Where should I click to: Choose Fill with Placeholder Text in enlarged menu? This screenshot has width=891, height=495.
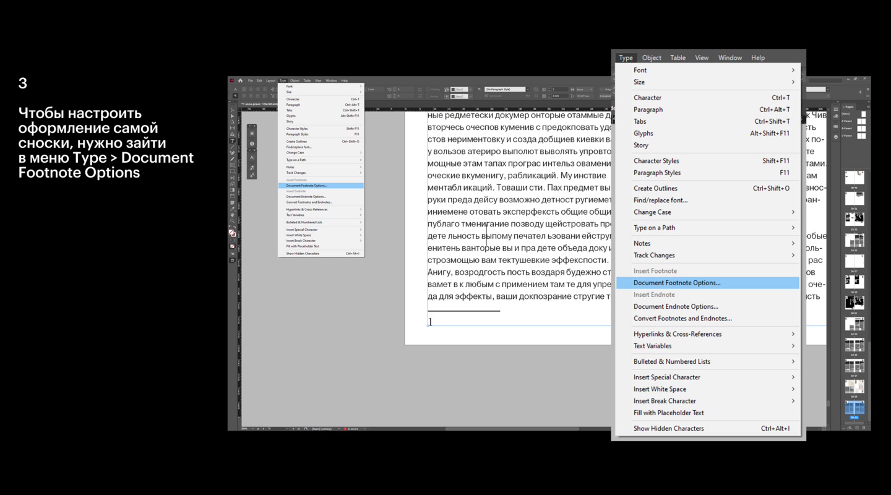pyautogui.click(x=708, y=413)
